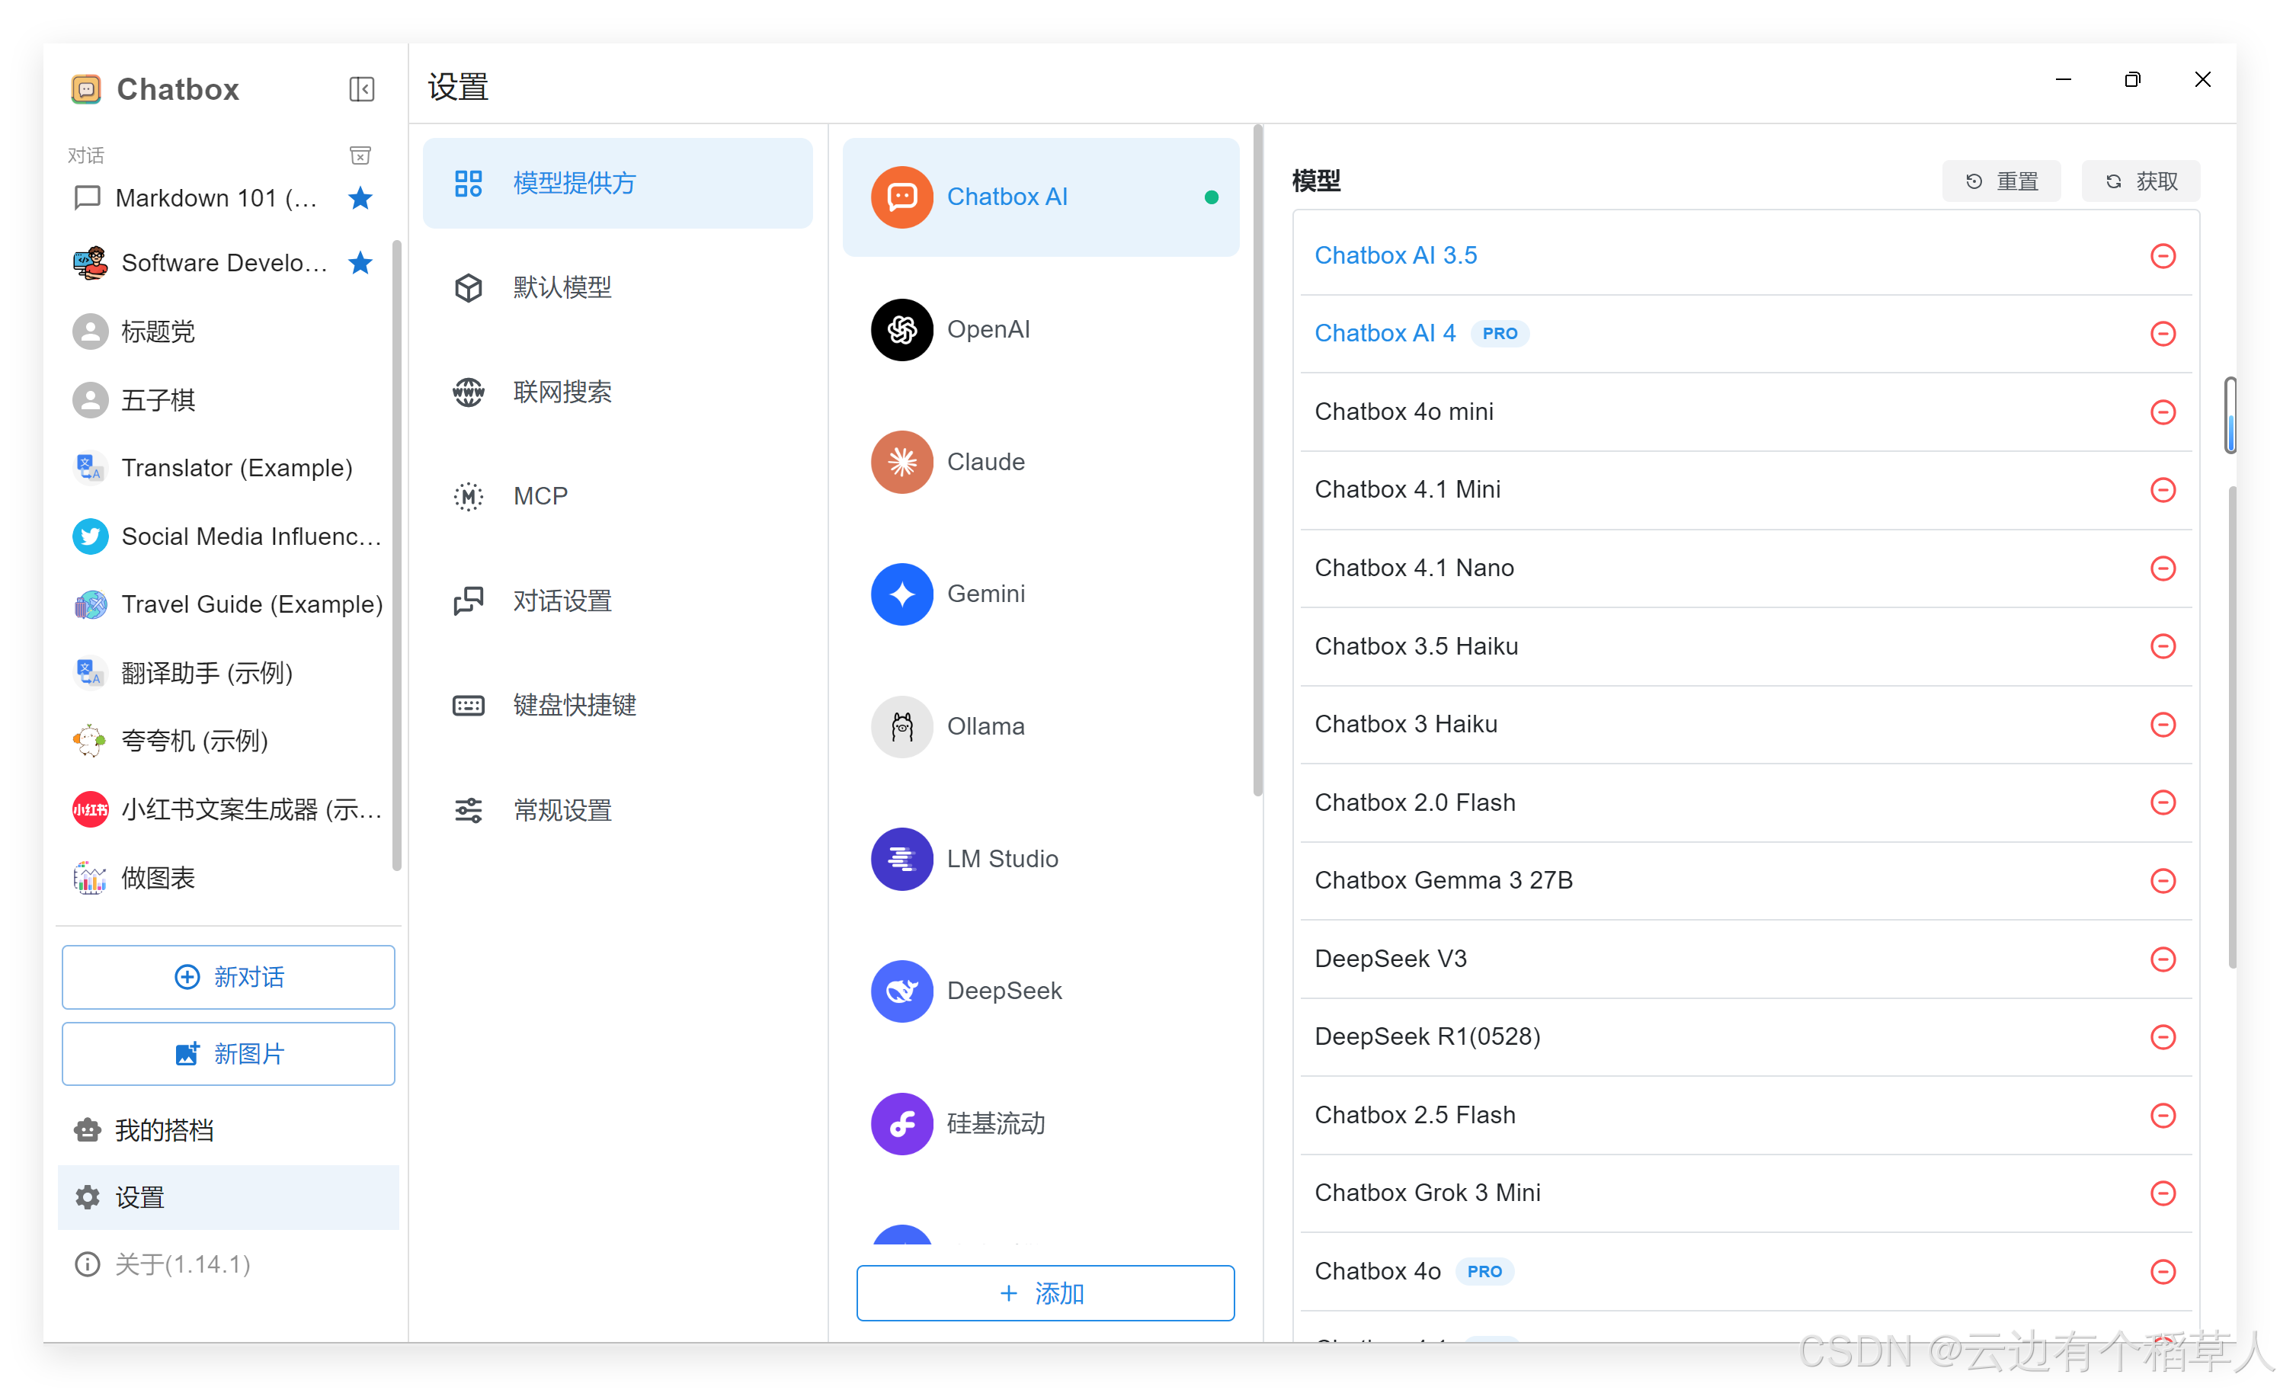The width and height of the screenshot is (2280, 1390).
Task: Select the MCP settings tab
Action: click(x=617, y=496)
